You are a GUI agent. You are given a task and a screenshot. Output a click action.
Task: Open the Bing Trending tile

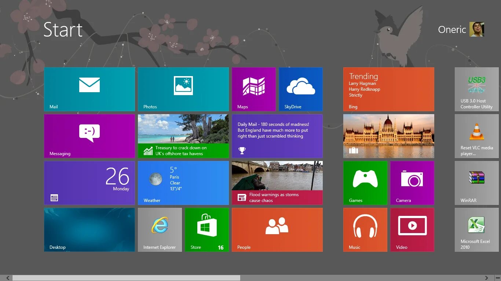[389, 89]
